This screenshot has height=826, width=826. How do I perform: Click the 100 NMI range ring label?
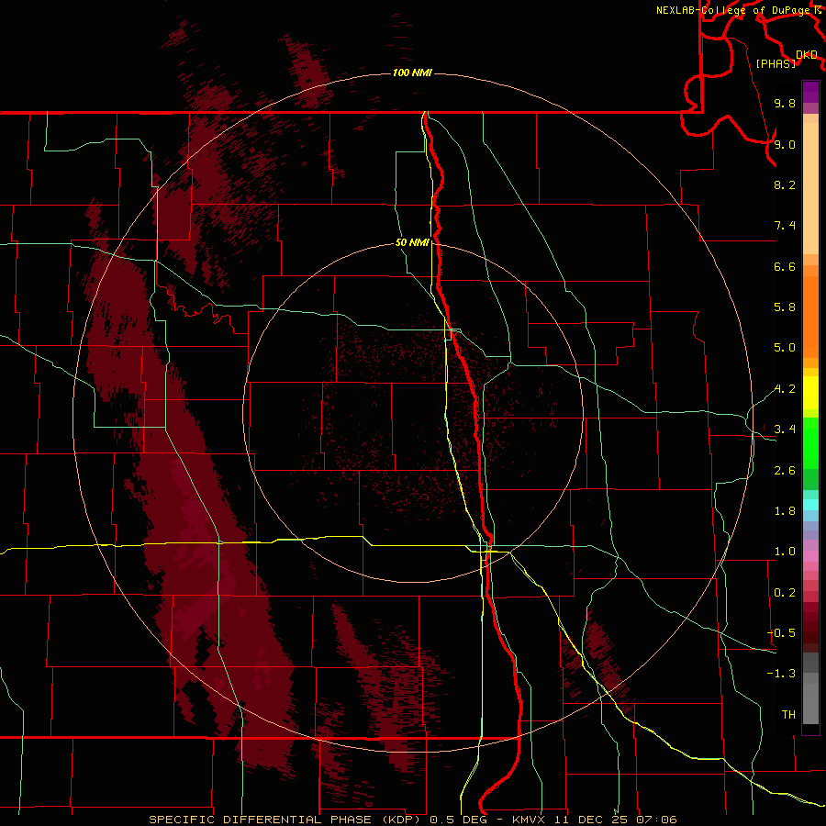click(412, 73)
